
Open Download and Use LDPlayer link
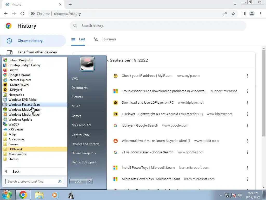tap(148, 103)
